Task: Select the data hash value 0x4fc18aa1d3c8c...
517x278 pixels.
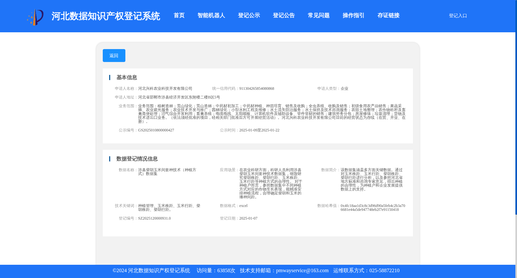Action: pyautogui.click(x=373, y=208)
